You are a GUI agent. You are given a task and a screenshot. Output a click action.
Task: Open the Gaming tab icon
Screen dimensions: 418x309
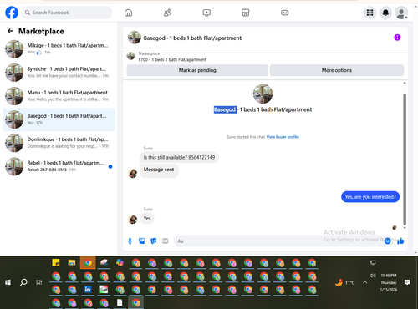coord(284,13)
